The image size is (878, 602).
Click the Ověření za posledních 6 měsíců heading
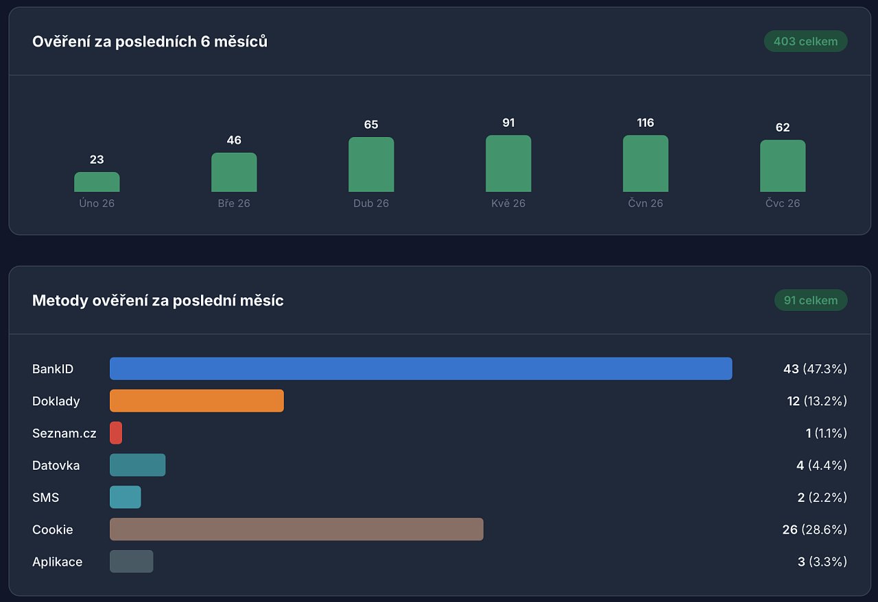pos(150,41)
